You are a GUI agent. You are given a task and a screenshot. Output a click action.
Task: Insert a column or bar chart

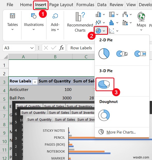[x=98, y=14]
